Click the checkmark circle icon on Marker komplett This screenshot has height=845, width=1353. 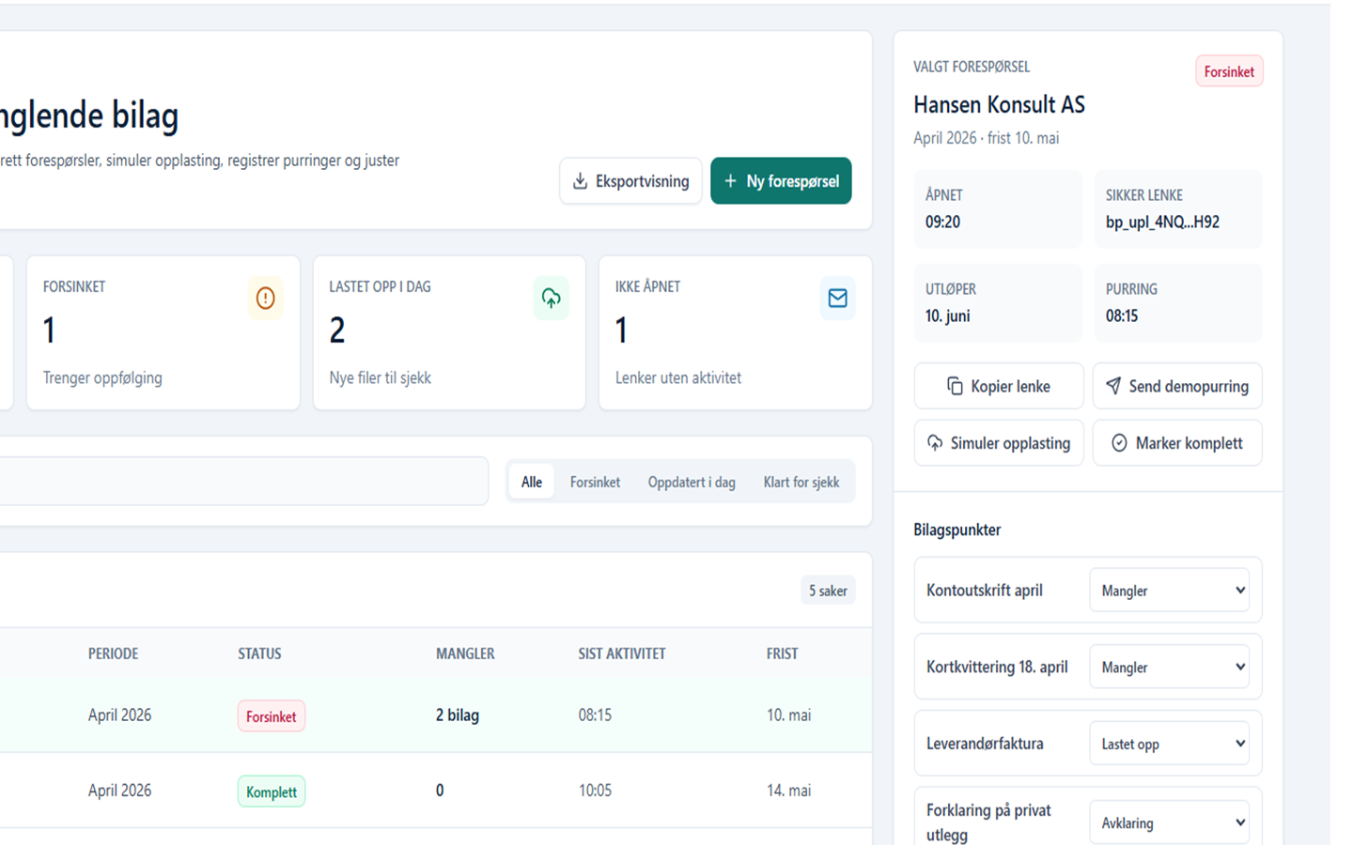tap(1119, 443)
